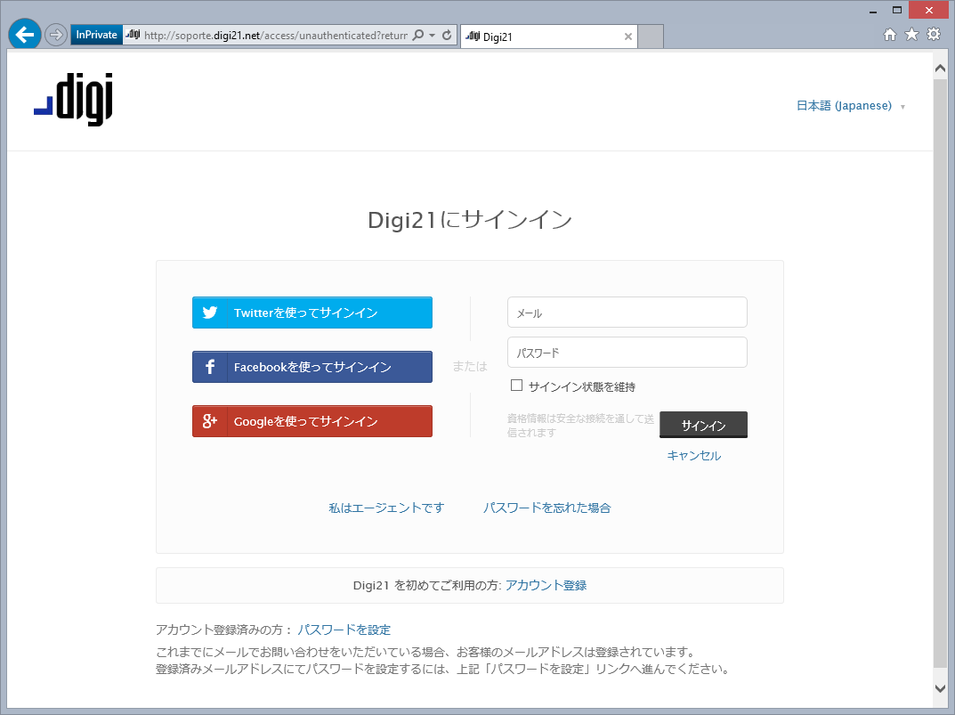Click the browser Forward arrow button
Image resolution: width=955 pixels, height=715 pixels.
click(x=56, y=35)
